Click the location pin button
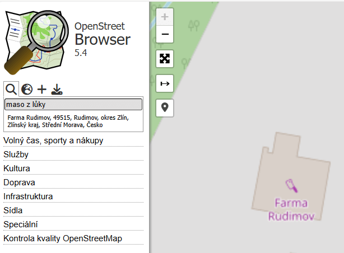The height and width of the screenshot is (253, 344). (165, 107)
